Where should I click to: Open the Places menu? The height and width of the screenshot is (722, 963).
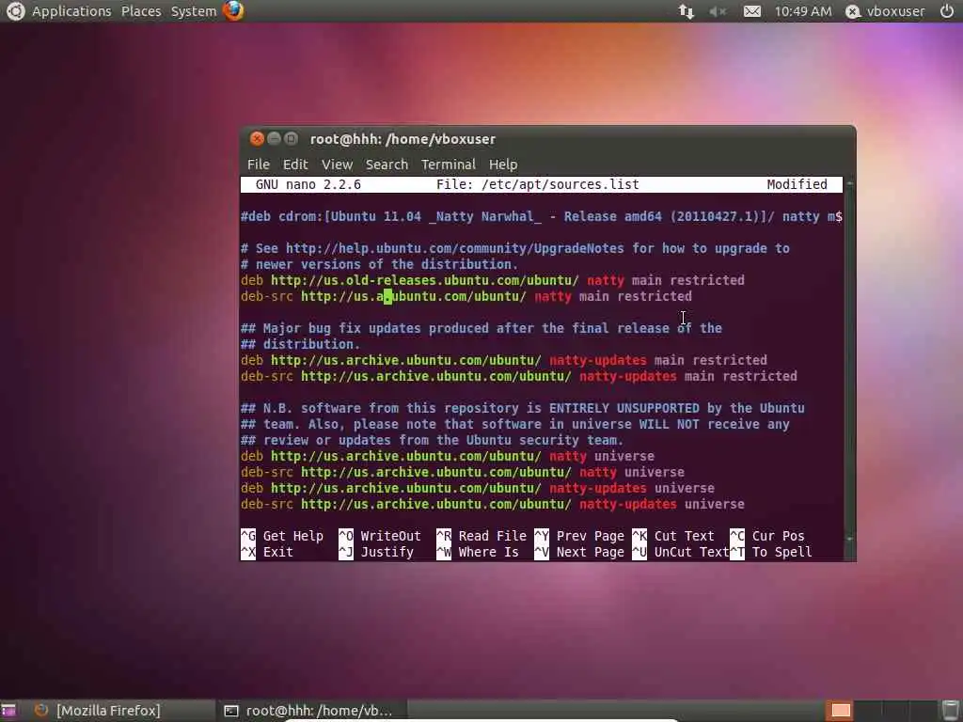(141, 11)
